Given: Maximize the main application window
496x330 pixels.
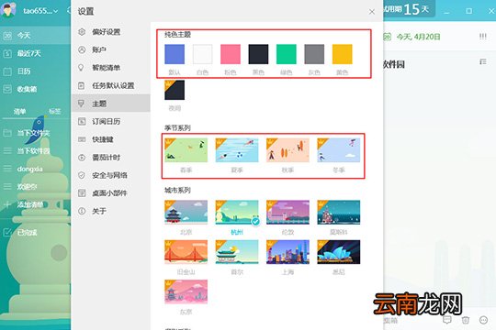Looking at the screenshot, I should [469, 11].
